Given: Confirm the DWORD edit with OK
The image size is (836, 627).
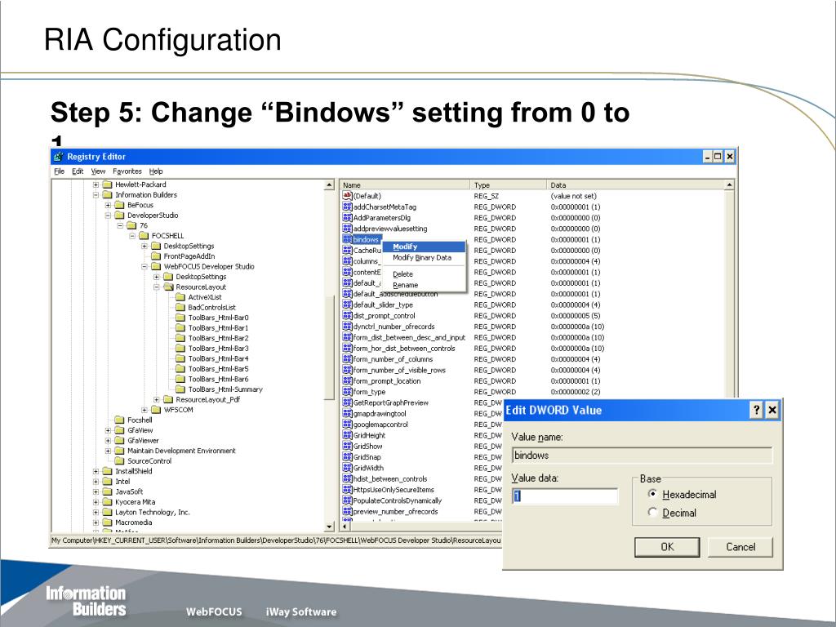Looking at the screenshot, I should (x=667, y=547).
